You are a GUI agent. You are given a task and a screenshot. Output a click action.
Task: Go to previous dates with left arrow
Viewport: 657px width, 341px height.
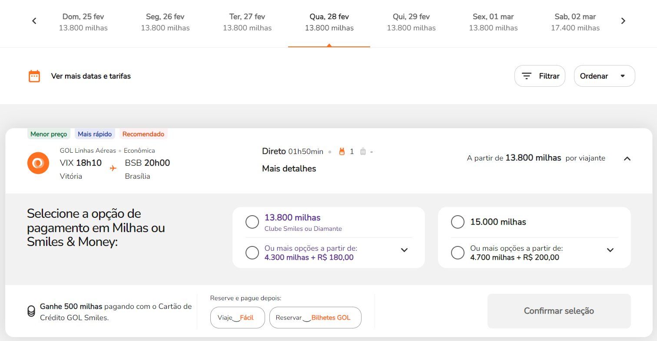point(34,21)
